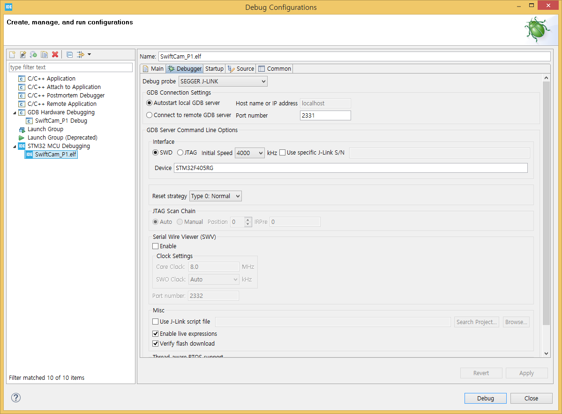562x414 pixels.
Task: Toggle Enable live expressions checkbox
Action: pos(156,334)
